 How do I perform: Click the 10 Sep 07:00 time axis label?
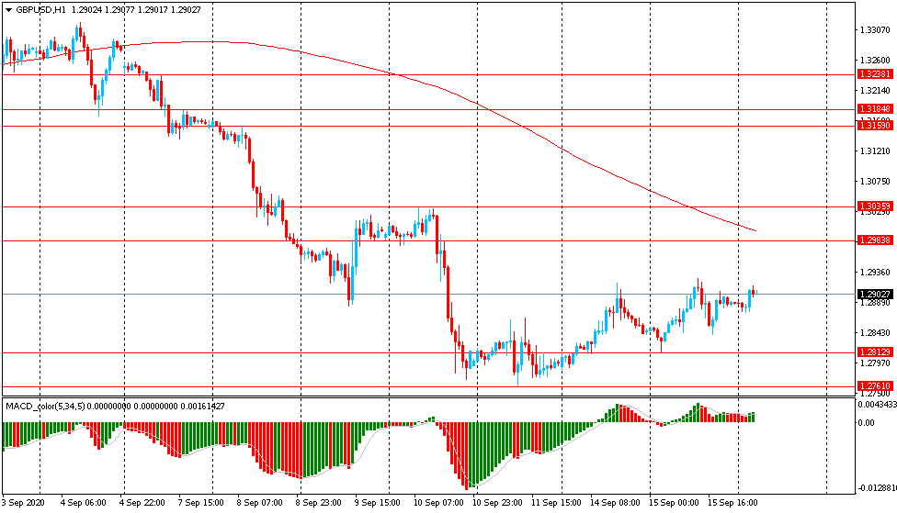click(x=438, y=503)
